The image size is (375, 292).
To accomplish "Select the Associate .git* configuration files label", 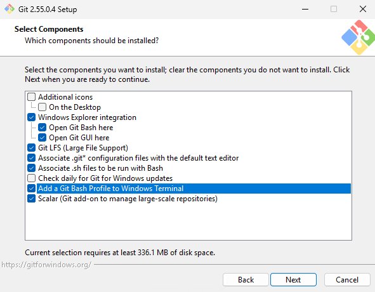I will [138, 158].
